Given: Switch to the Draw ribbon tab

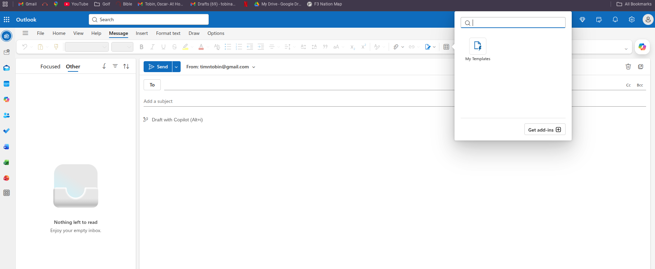Looking at the screenshot, I should pos(194,33).
